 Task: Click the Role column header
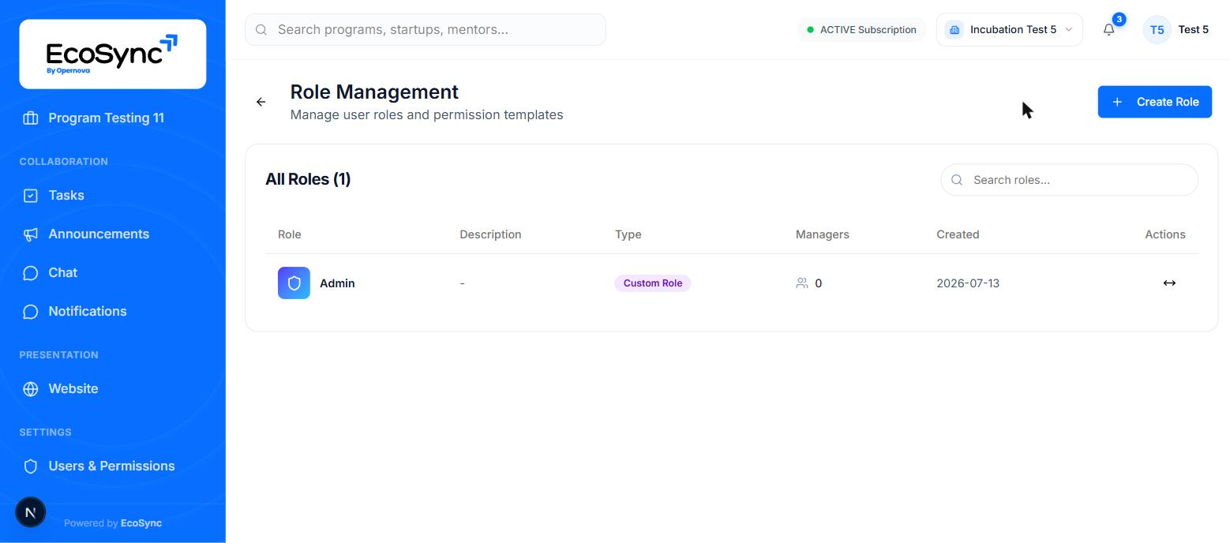pos(290,234)
